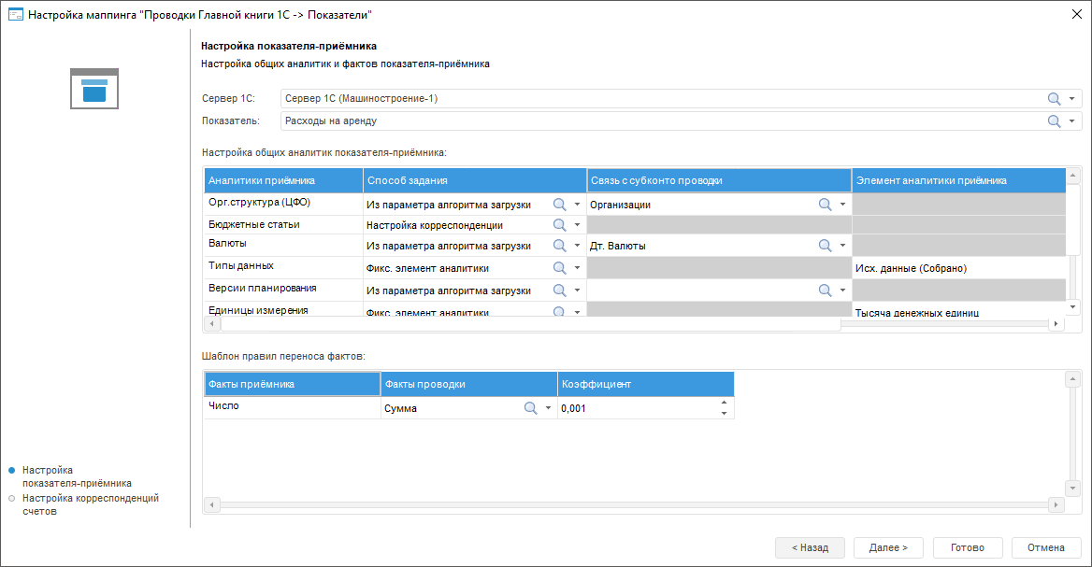Click search icon in Сервер 1С field
This screenshot has width=1092, height=567.
[1054, 99]
